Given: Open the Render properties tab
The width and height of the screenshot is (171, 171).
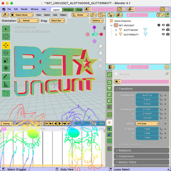Looking at the screenshot, I should 109,82.
